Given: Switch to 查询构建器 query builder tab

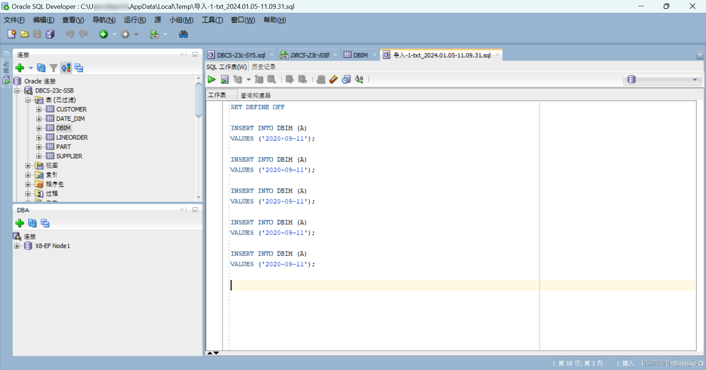Looking at the screenshot, I should tap(255, 95).
